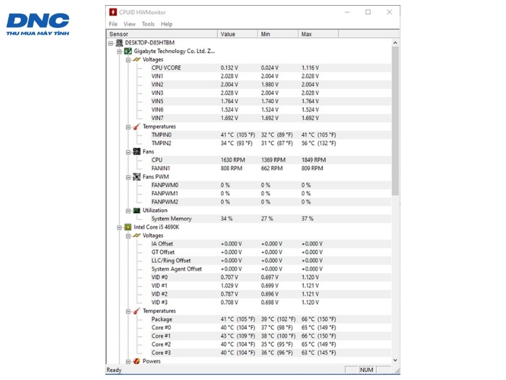506x380 pixels.
Task: Collapse the Gigabyte Technology node
Action: (x=120, y=51)
